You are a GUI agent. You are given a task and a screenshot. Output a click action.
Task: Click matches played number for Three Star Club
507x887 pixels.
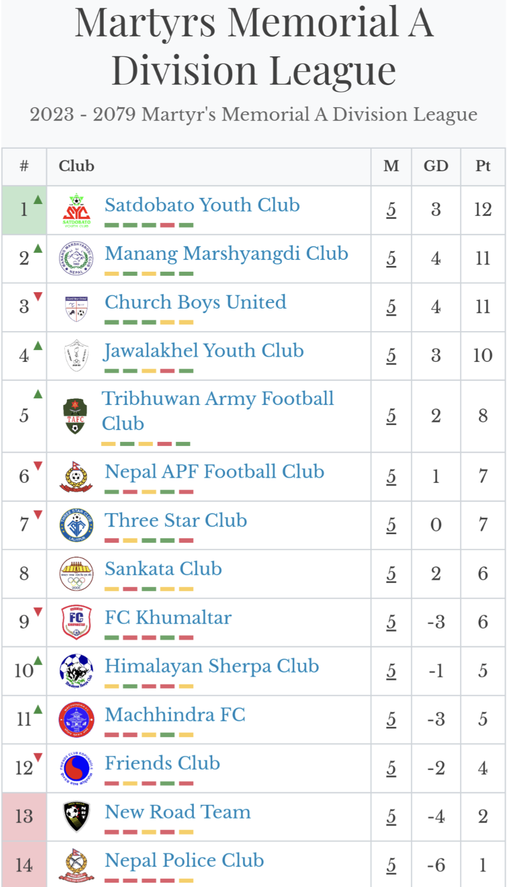(391, 525)
